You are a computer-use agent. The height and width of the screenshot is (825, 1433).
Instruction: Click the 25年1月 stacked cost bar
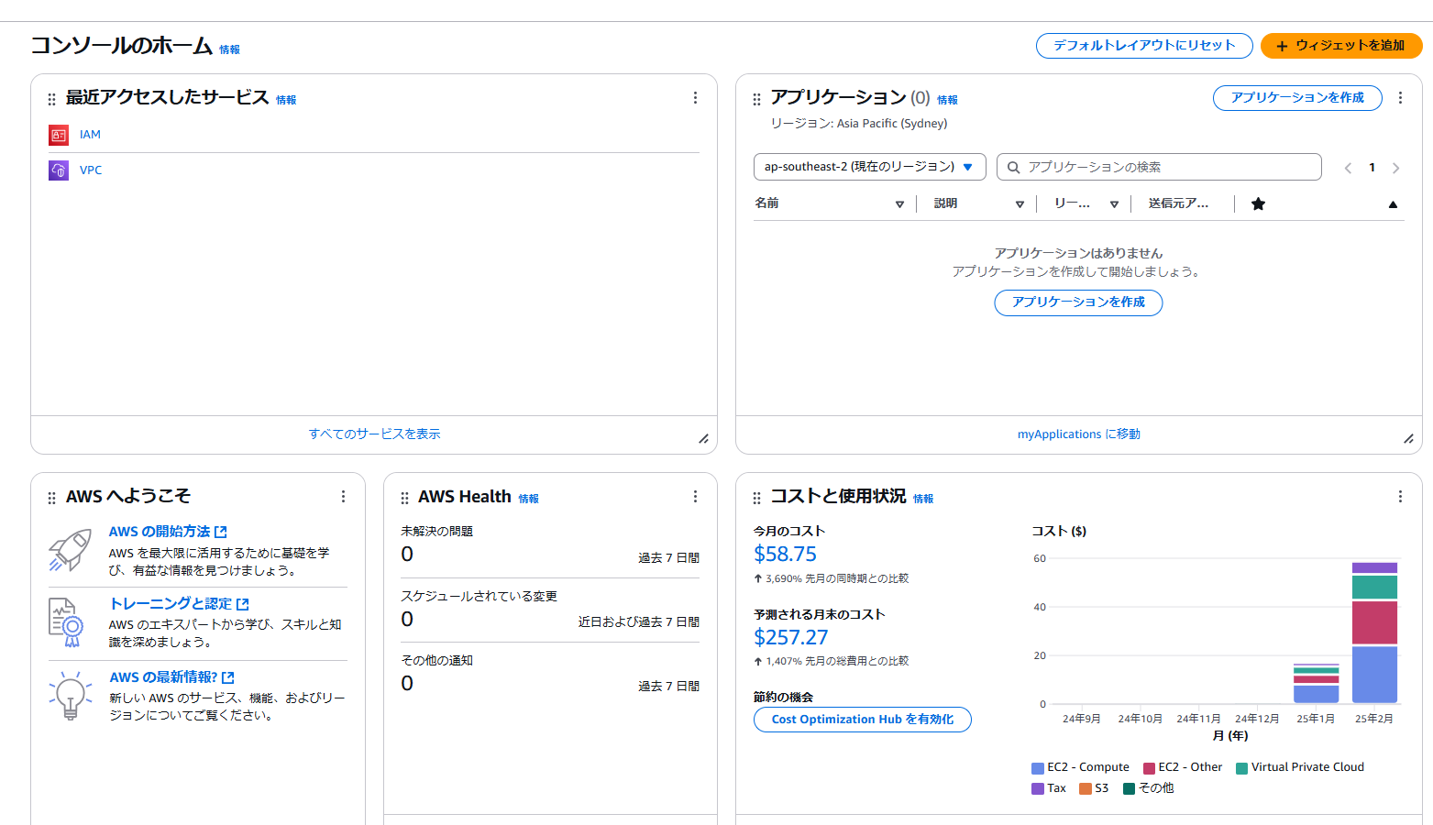[x=1317, y=684]
